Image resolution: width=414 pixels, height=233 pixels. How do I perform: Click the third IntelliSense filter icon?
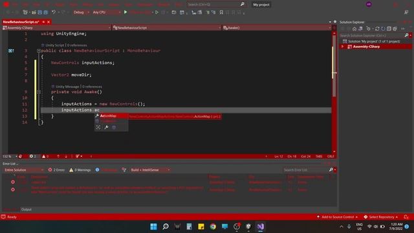[x=114, y=128]
